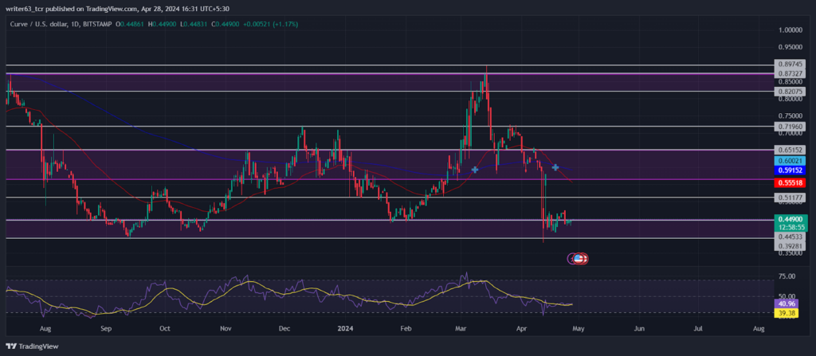
Task: Click the Dec label on time axis
Action: click(x=284, y=329)
